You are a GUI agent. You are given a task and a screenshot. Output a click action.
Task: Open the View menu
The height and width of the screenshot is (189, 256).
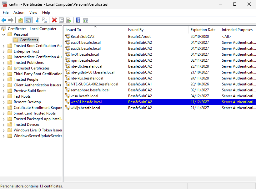(x=33, y=13)
